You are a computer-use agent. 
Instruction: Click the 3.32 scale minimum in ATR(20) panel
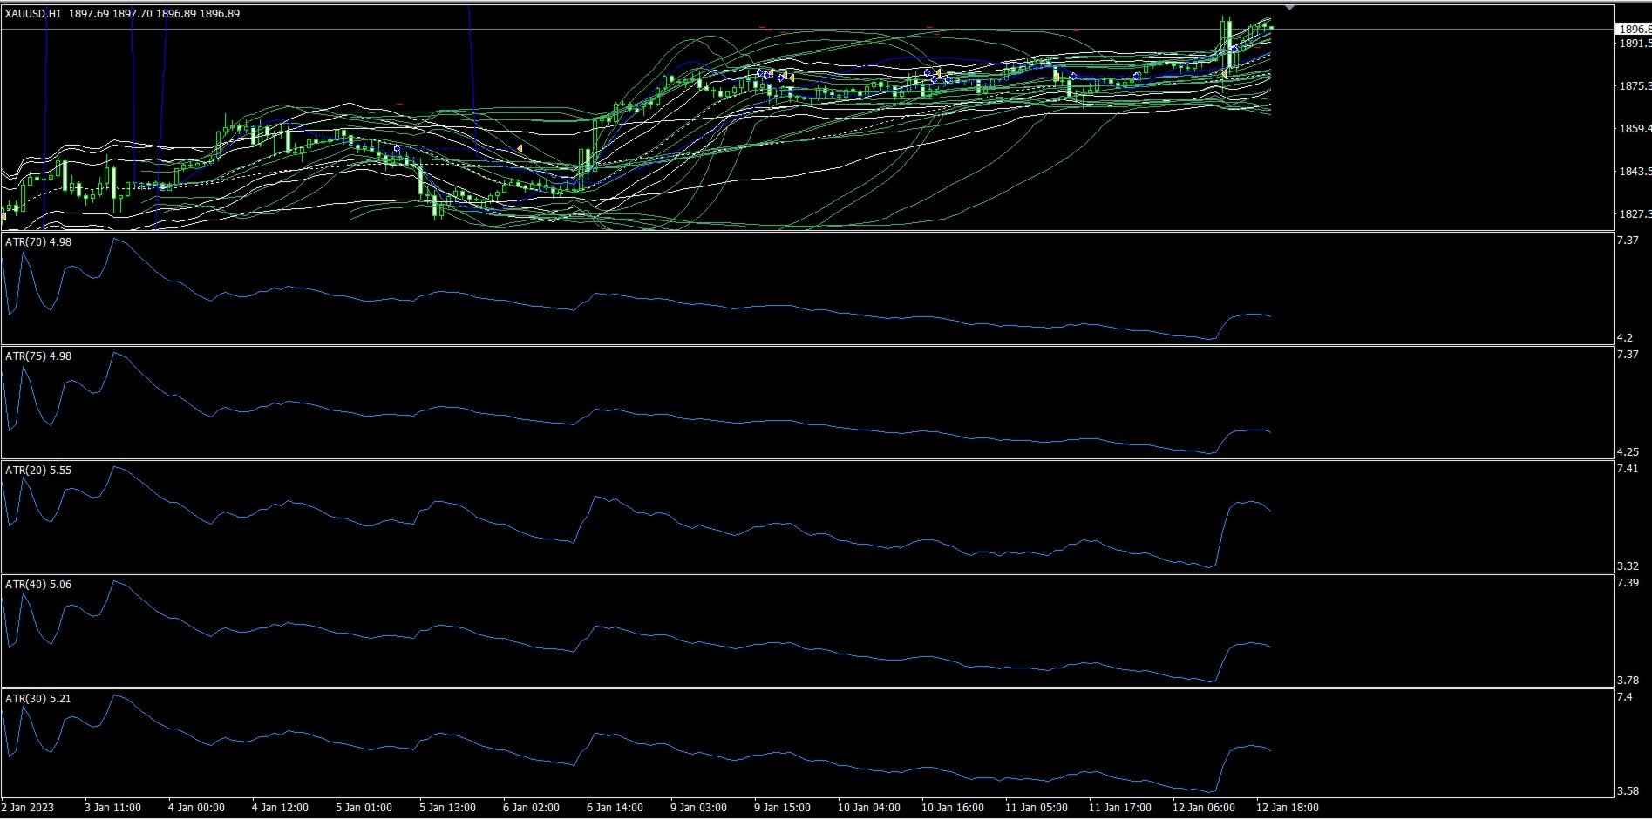(x=1628, y=566)
